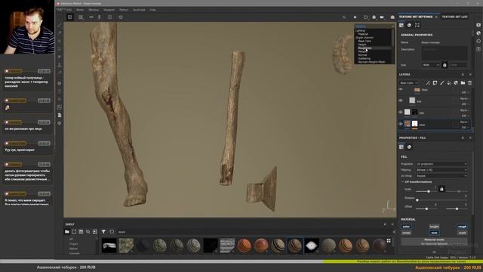This screenshot has width=483, height=272.
Task: Select the highlighted wood material thumbnail
Action: point(295,246)
